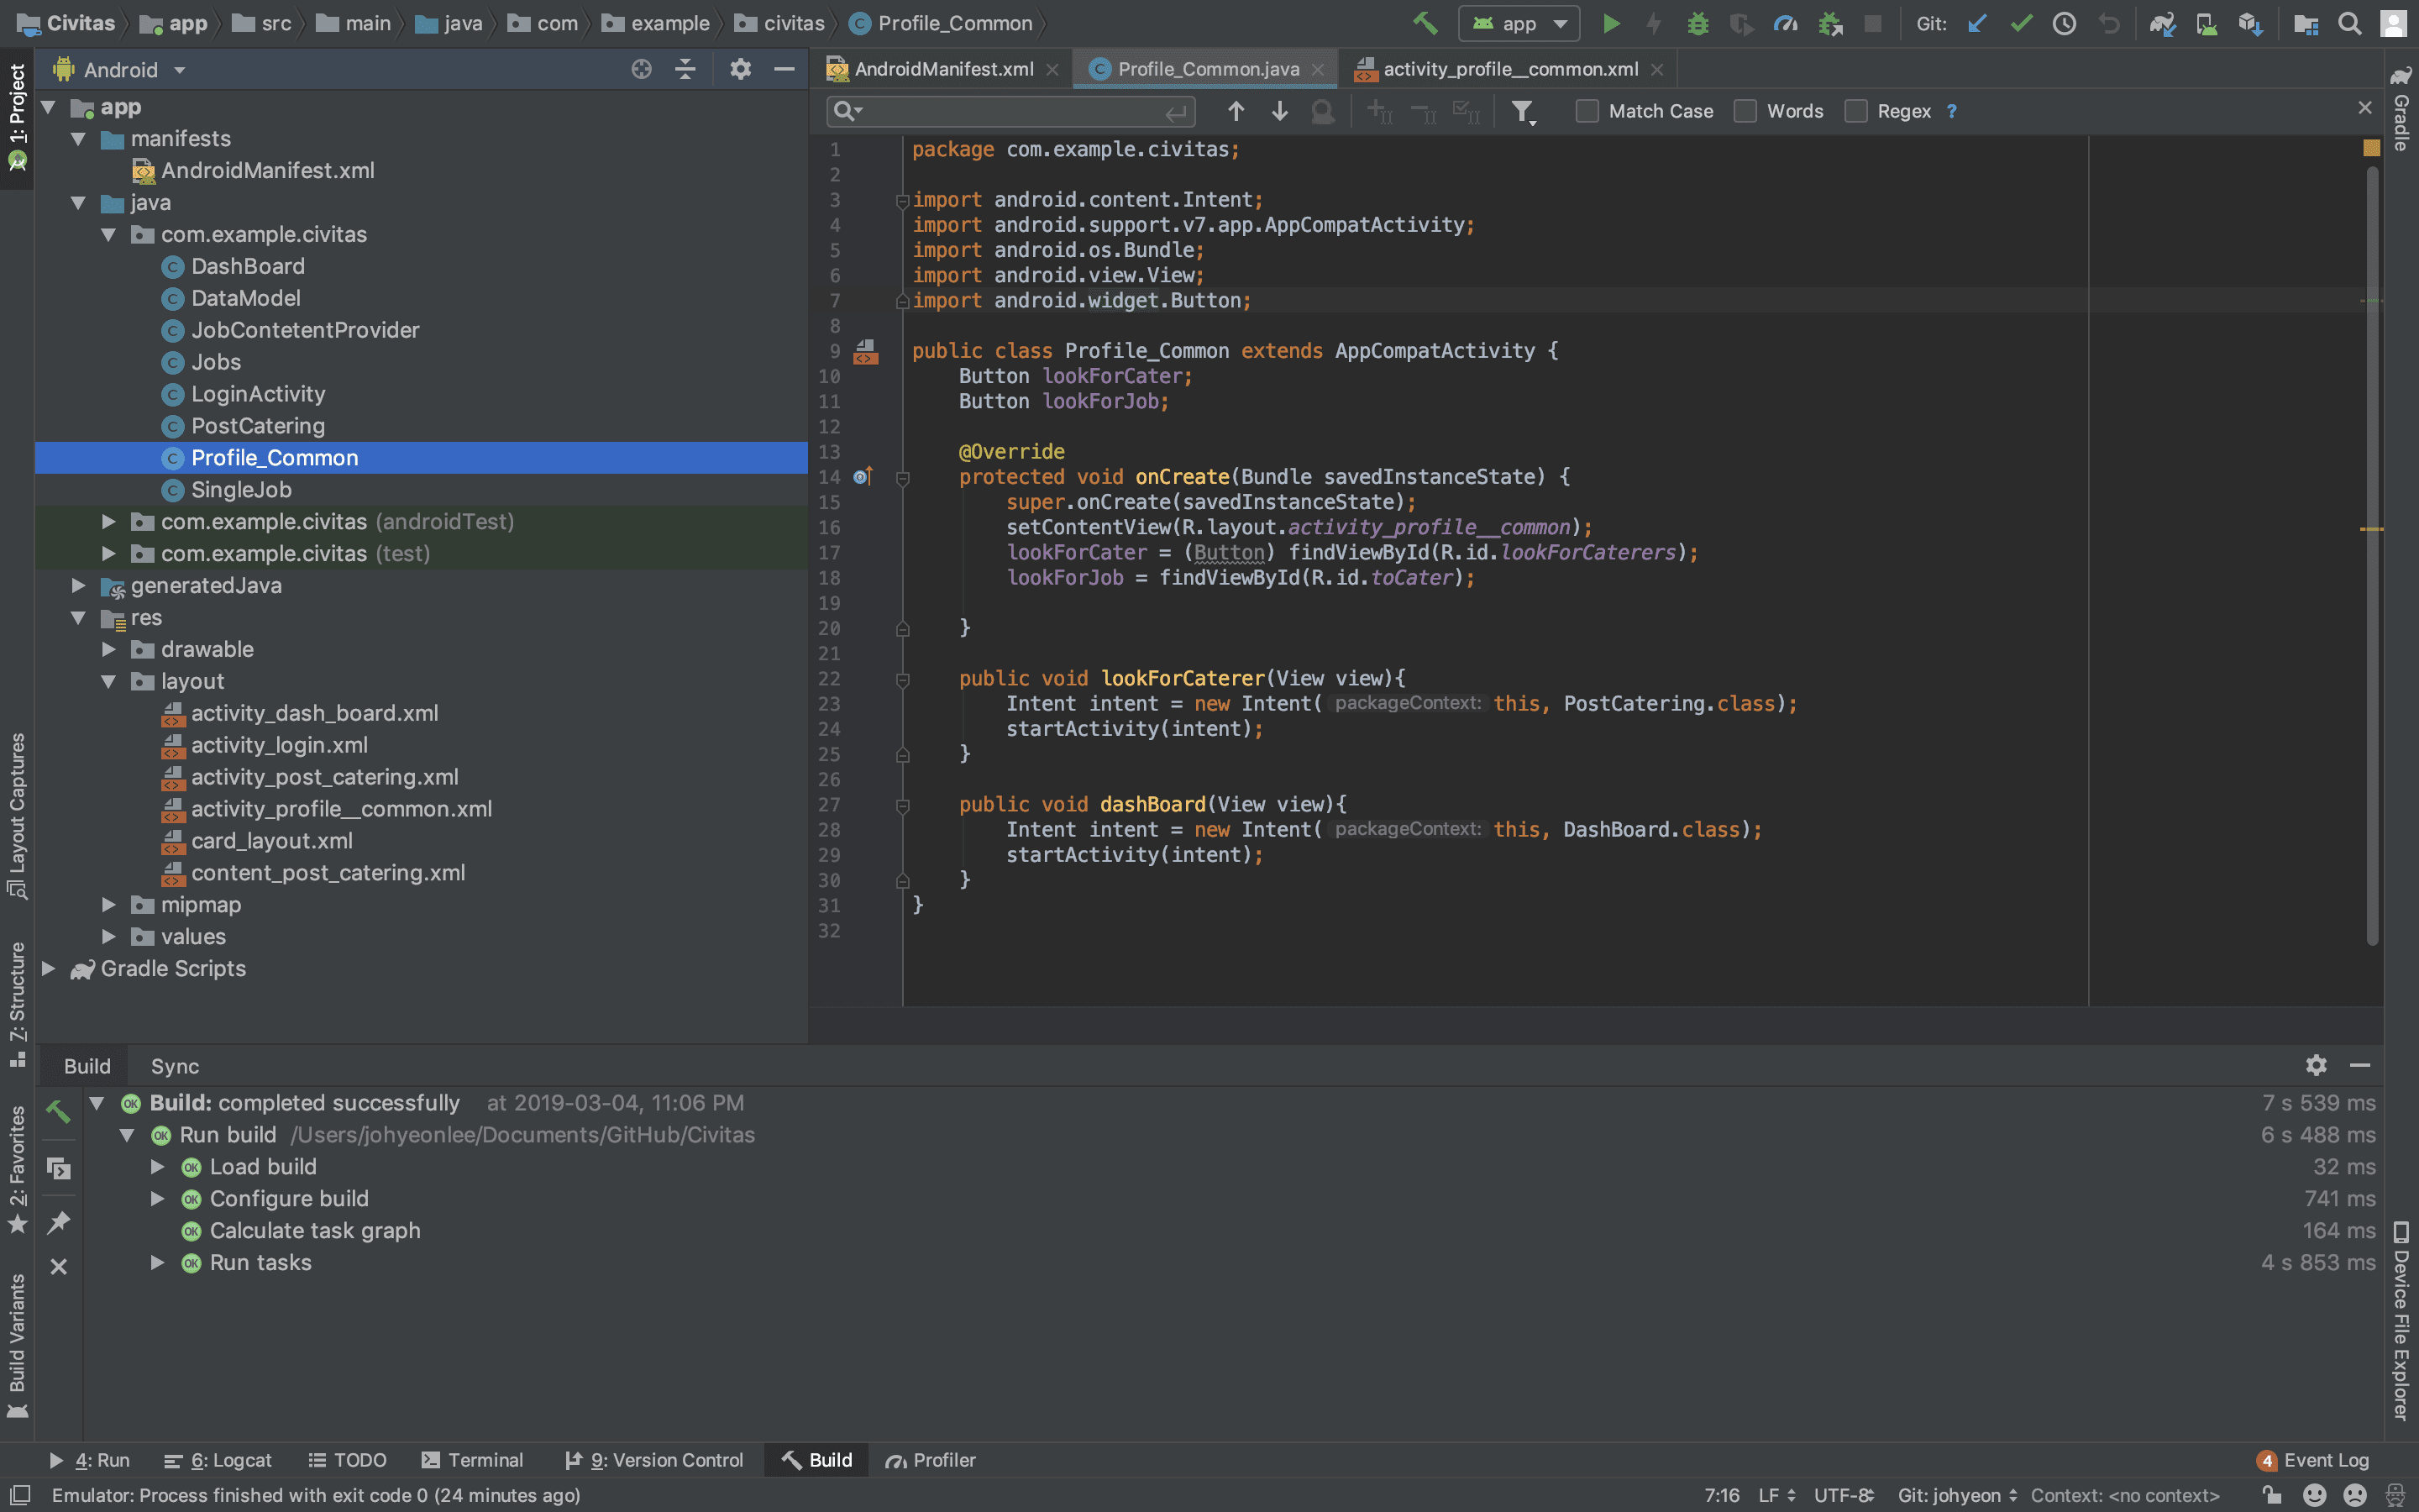This screenshot has height=1512, width=2419.
Task: Toggle the Words checkbox
Action: coord(1745,111)
